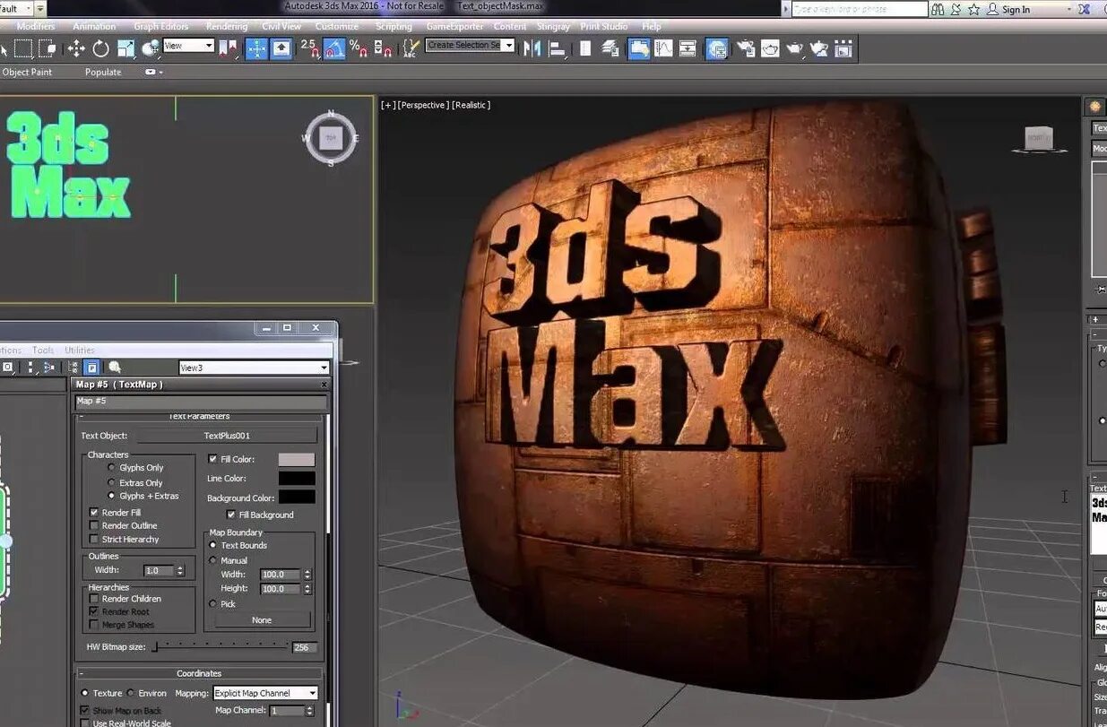This screenshot has height=727, width=1107.
Task: Click the ViewCube in the Perspective viewport
Action: [x=1039, y=137]
